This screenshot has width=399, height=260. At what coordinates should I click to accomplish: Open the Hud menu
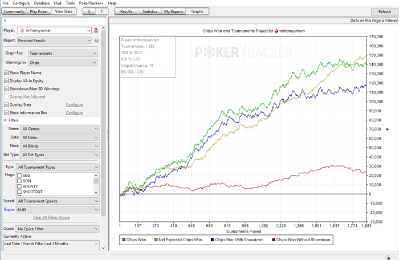pos(58,3)
